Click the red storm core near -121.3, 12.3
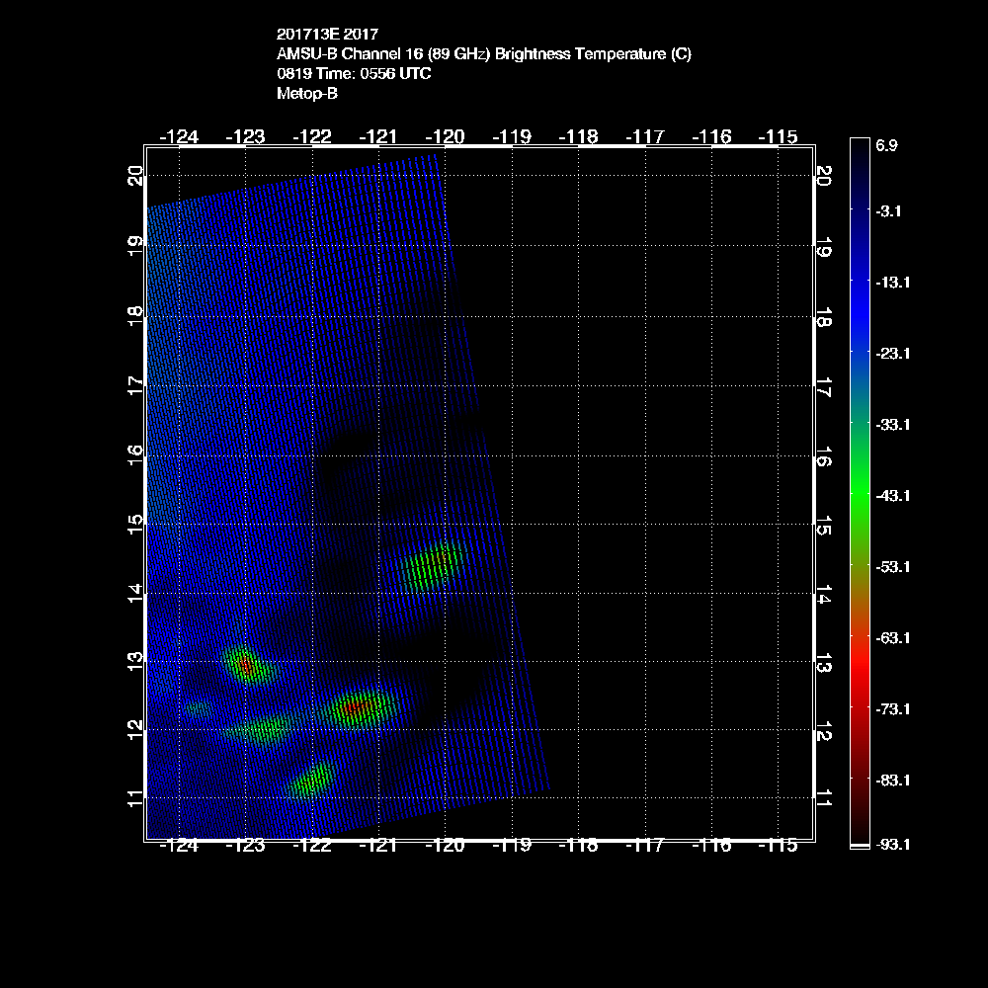The image size is (988, 988). click(353, 707)
